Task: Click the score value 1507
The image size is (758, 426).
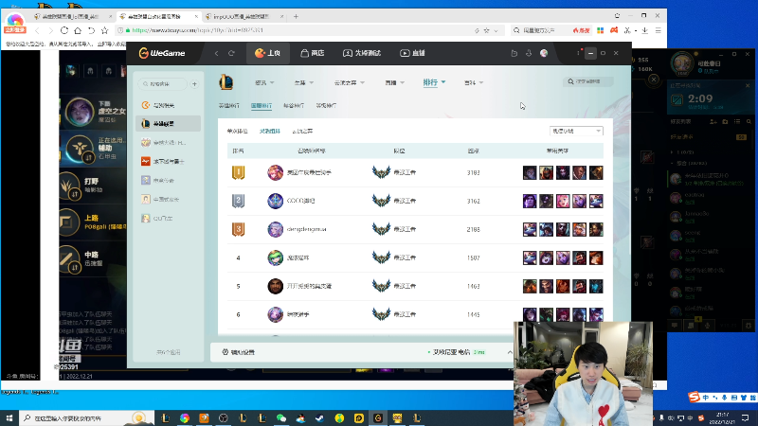Action: [473, 257]
